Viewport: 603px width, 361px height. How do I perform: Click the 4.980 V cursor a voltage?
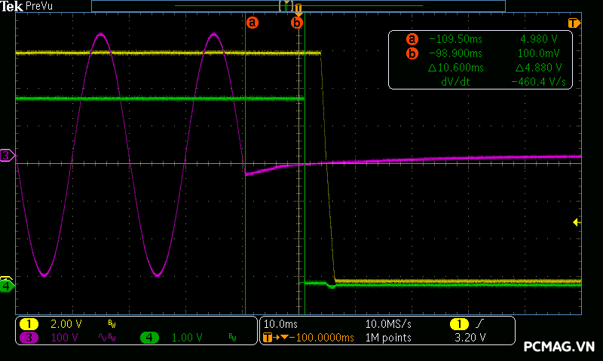click(x=538, y=39)
